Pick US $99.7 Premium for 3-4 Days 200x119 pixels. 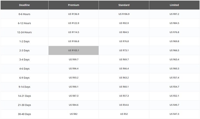point(73,59)
